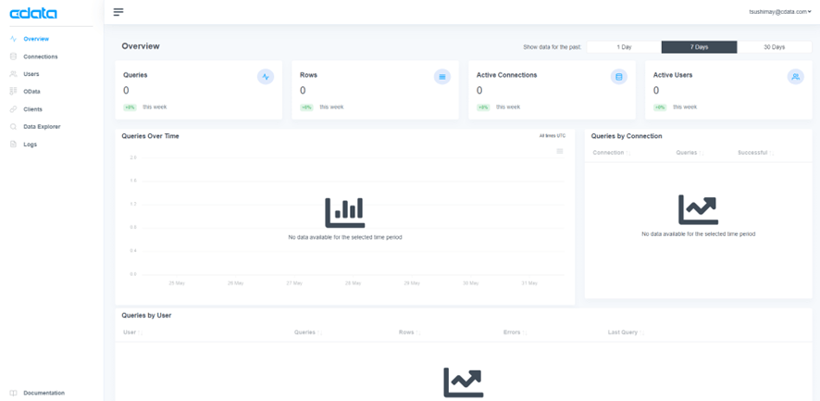This screenshot has height=401, width=820.
Task: Switch time range to 30 Days
Action: coord(774,47)
